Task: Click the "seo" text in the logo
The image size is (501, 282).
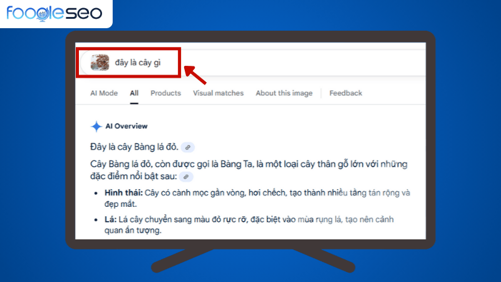Action: pos(84,13)
